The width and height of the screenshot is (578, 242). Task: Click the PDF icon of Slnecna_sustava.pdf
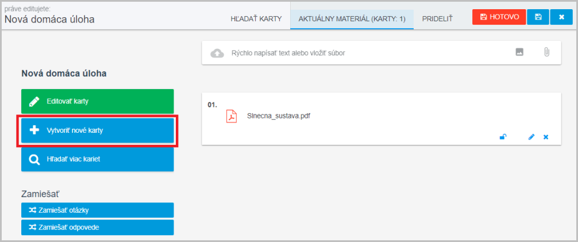coord(231,116)
